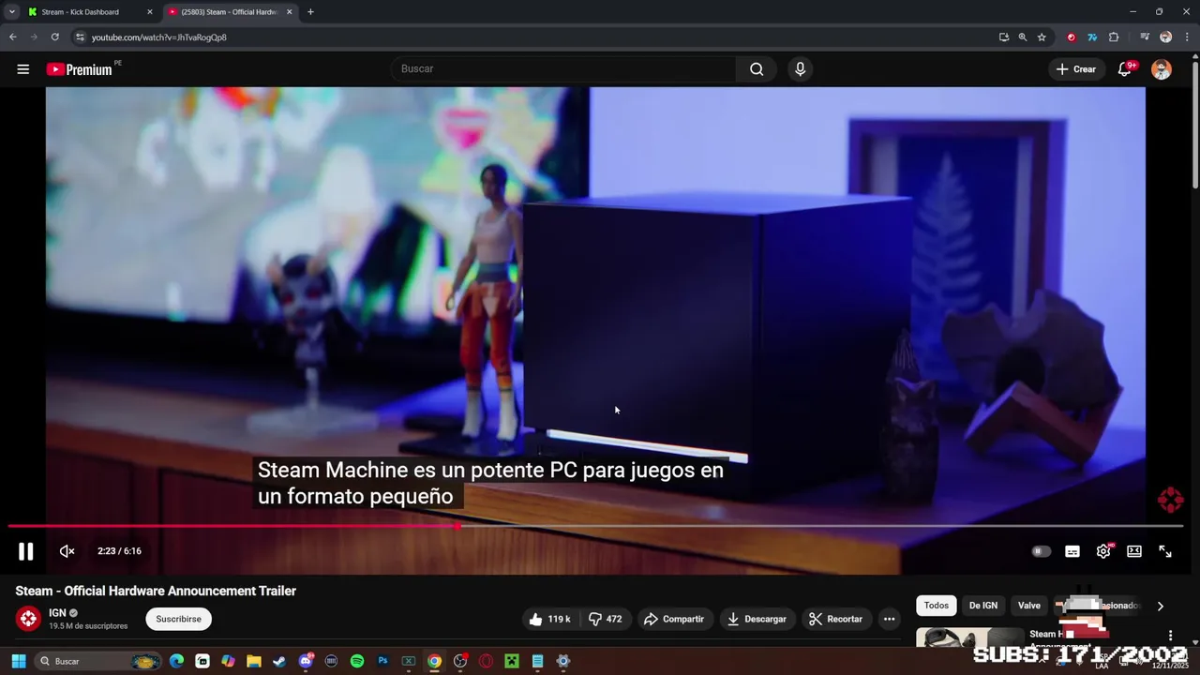The height and width of the screenshot is (675, 1200).
Task: Select the Valve filter chip
Action: click(1029, 606)
